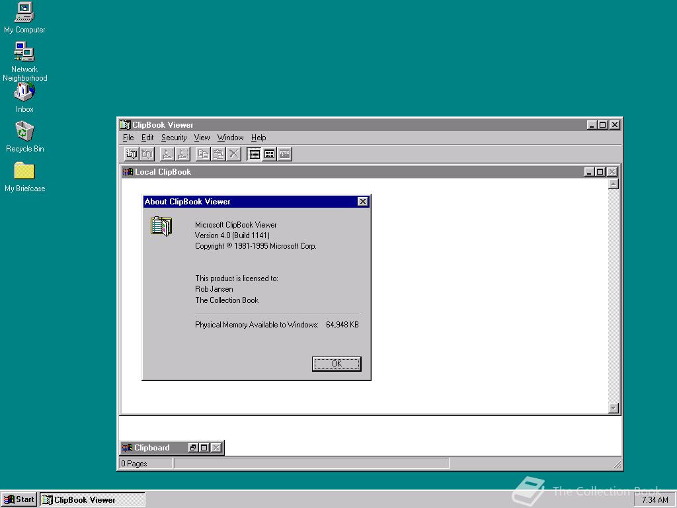
Task: Click the minimized Clipboard window icon
Action: tap(127, 448)
